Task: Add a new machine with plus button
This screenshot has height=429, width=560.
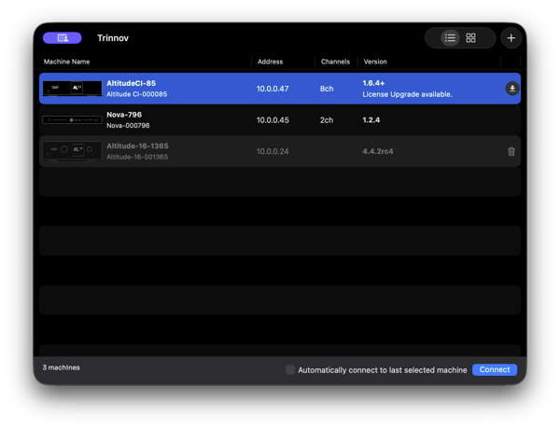Action: (x=511, y=38)
